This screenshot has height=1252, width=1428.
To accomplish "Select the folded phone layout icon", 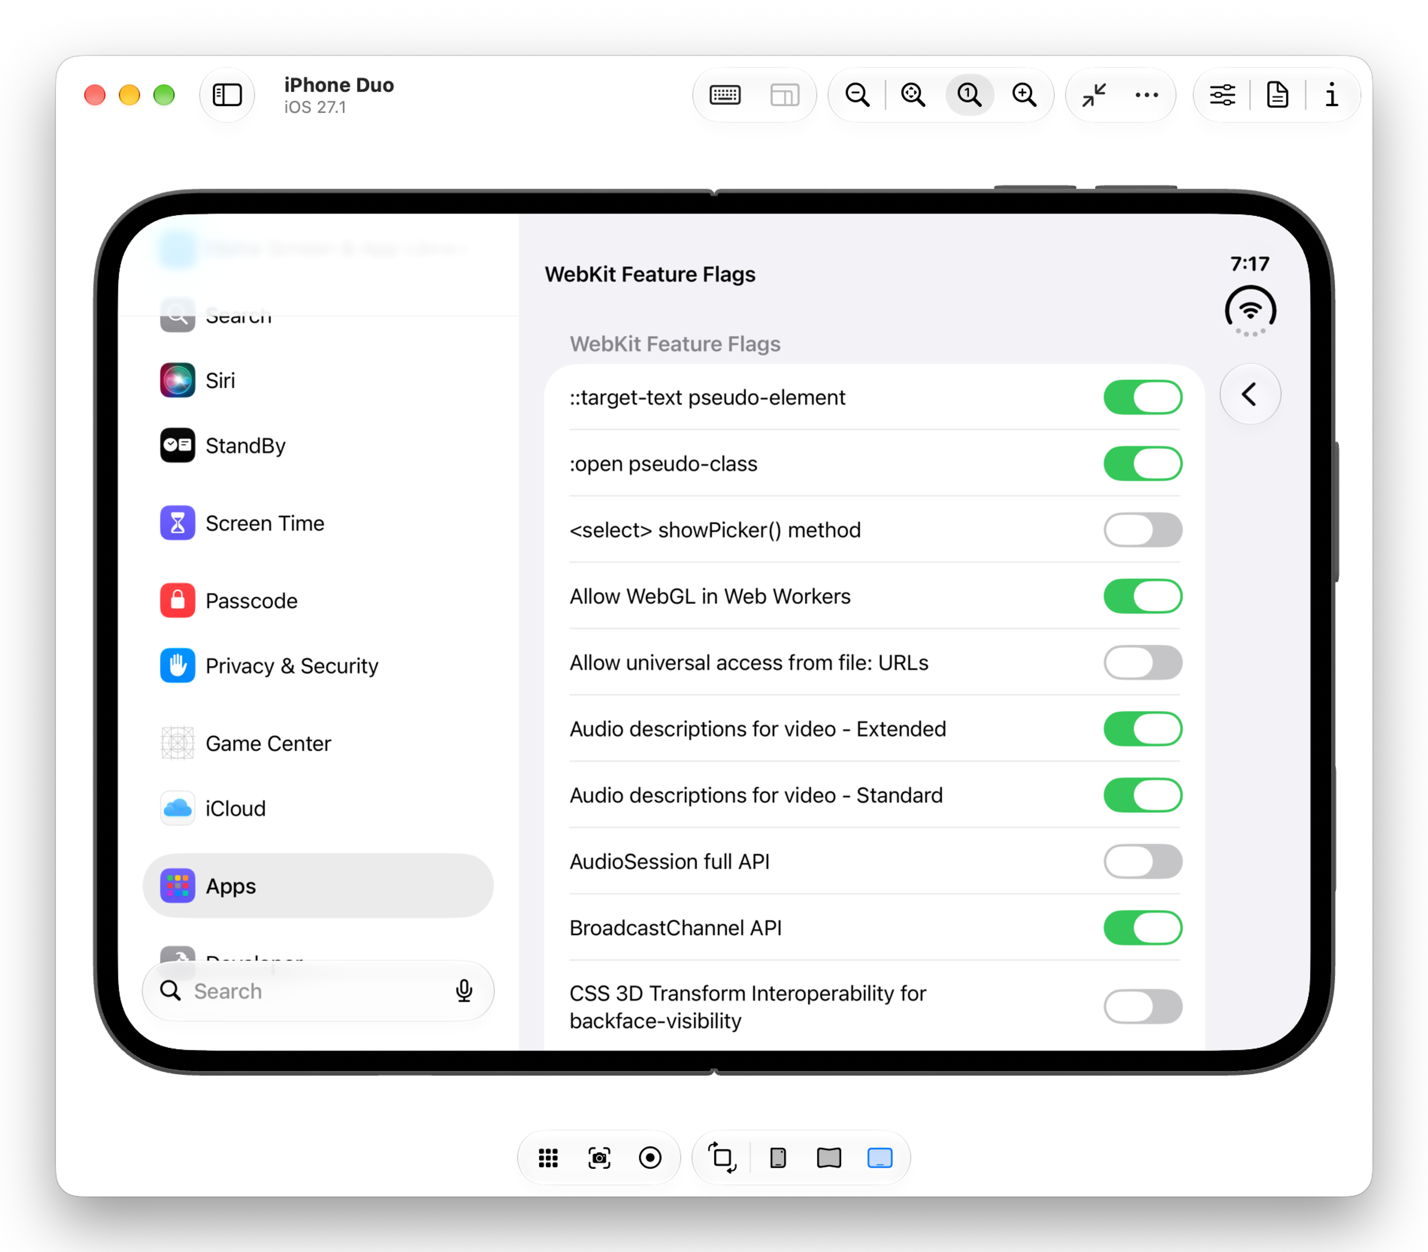I will [x=778, y=1158].
